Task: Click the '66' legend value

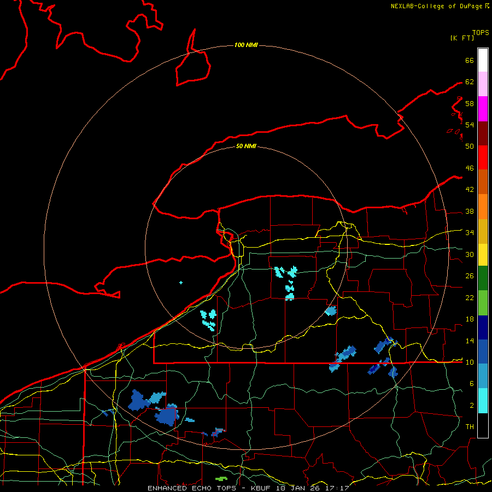Action: click(470, 60)
